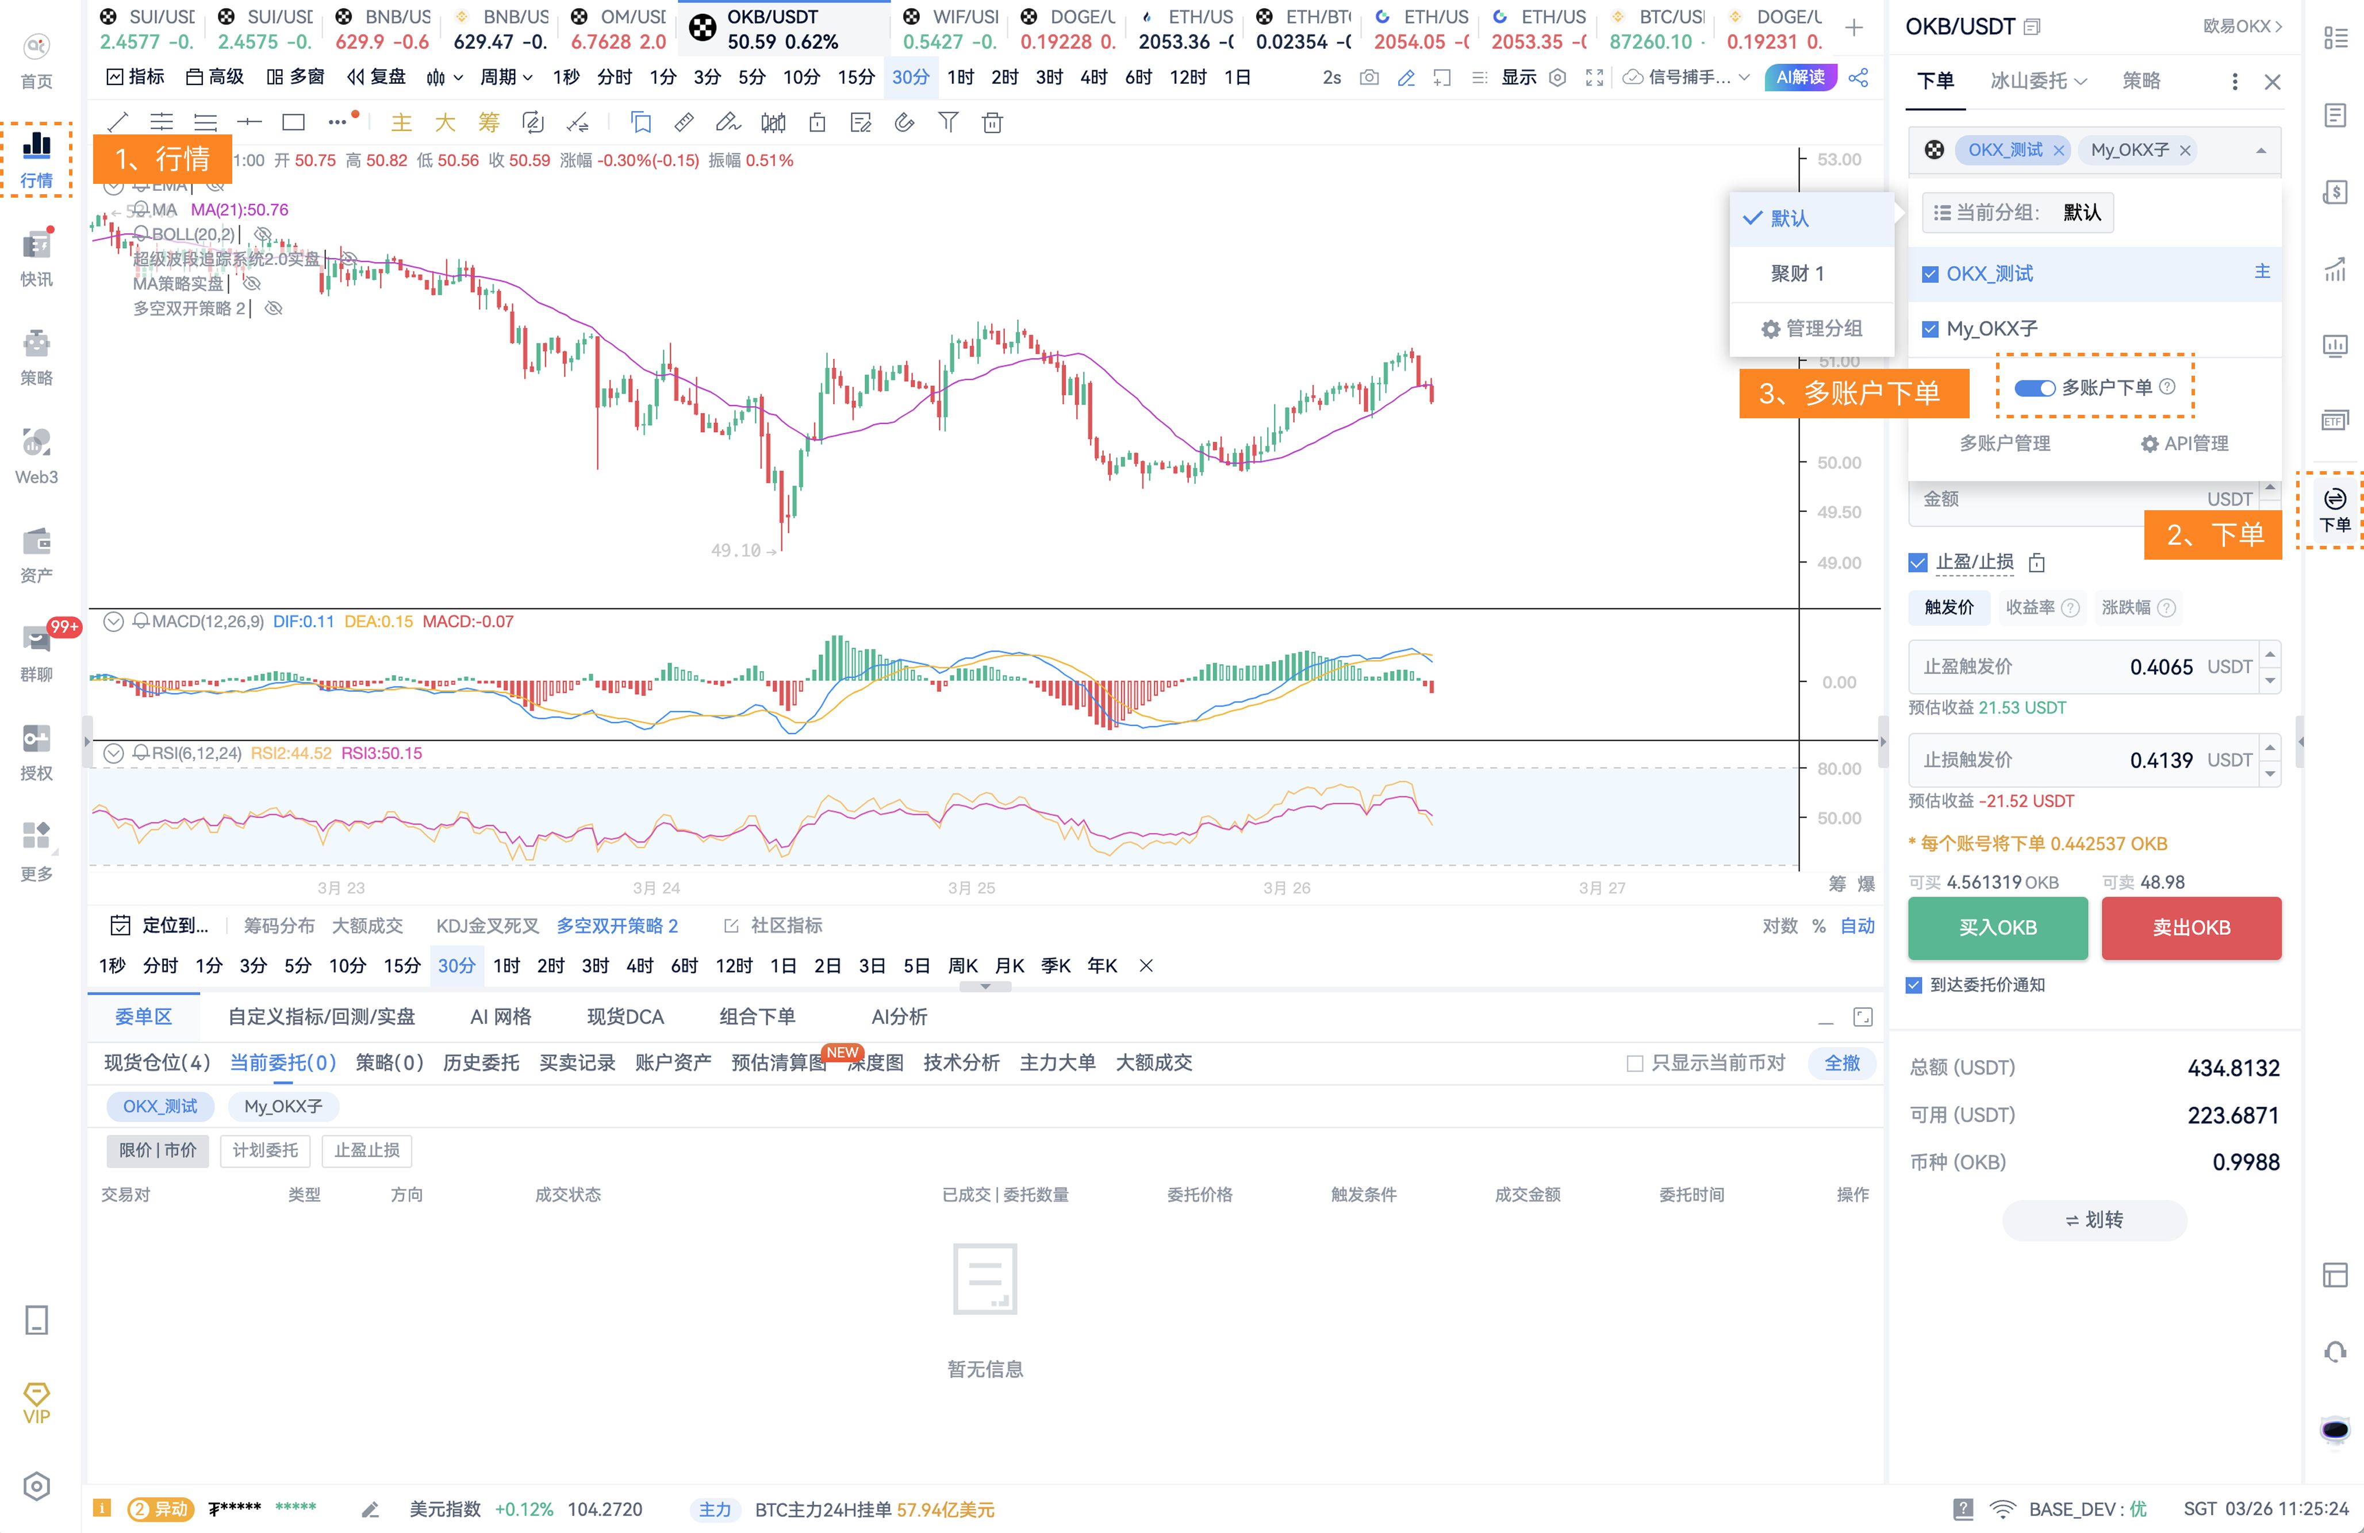Click the 金额 amount input field
This screenshot has height=1533, width=2364.
[x=2083, y=499]
